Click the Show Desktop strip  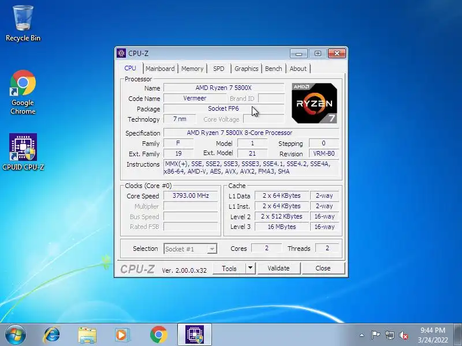[458, 335]
